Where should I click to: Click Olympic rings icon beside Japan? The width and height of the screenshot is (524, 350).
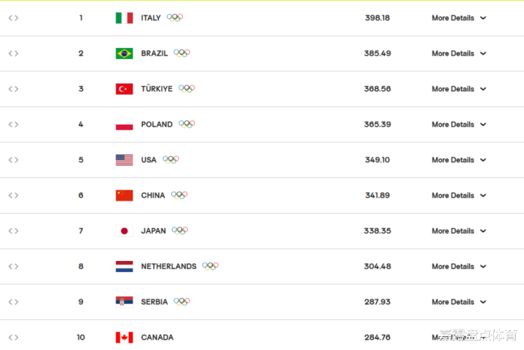click(180, 230)
